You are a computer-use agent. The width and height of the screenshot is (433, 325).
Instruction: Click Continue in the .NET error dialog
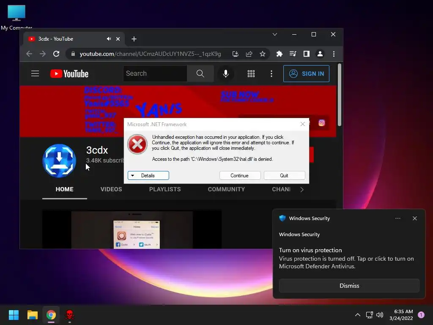click(240, 176)
